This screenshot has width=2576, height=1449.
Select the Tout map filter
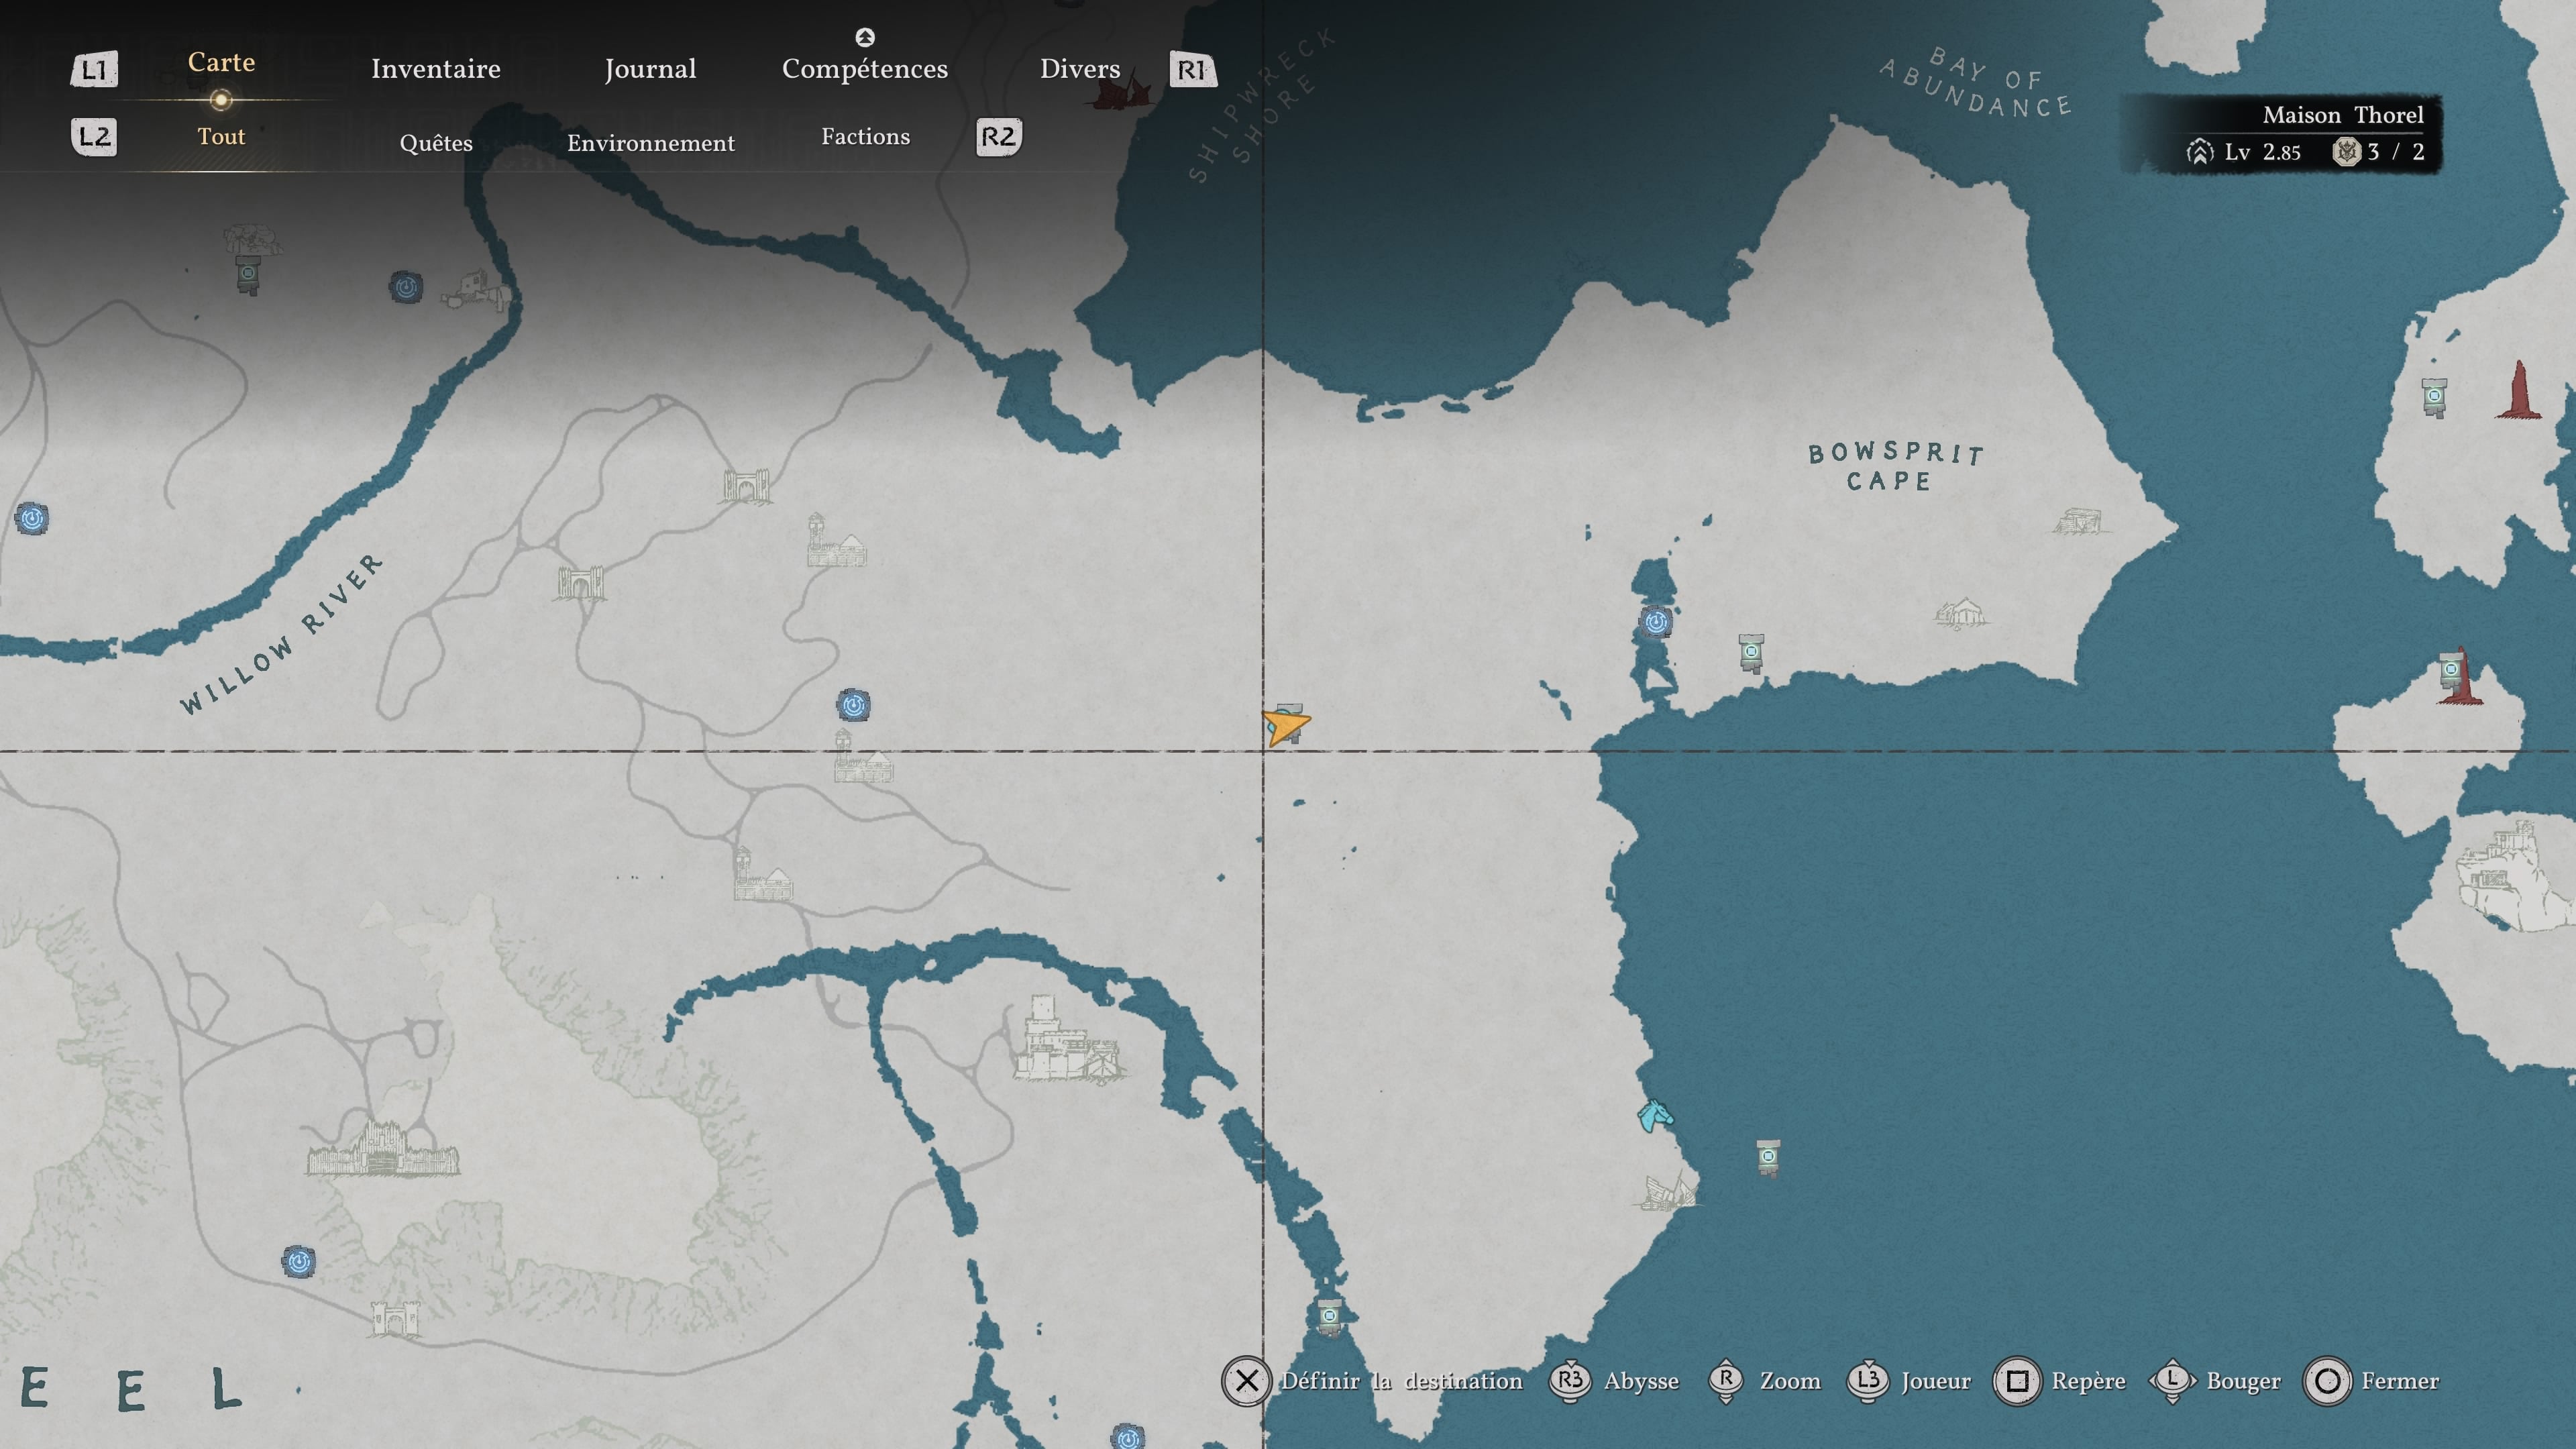(221, 137)
